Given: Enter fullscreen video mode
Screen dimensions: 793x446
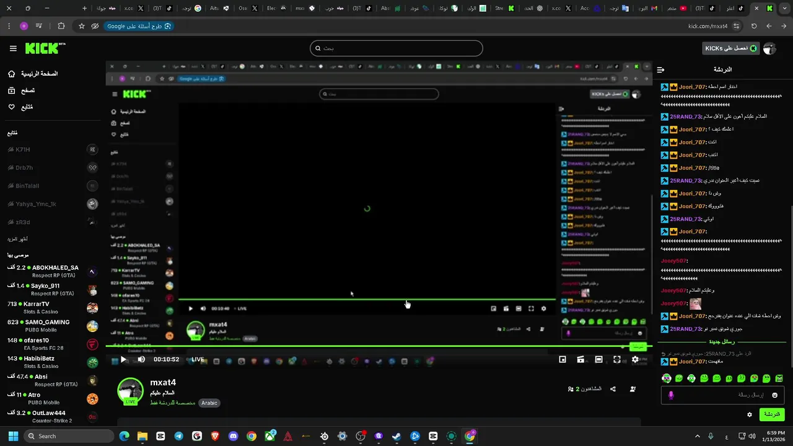Looking at the screenshot, I should [617, 359].
